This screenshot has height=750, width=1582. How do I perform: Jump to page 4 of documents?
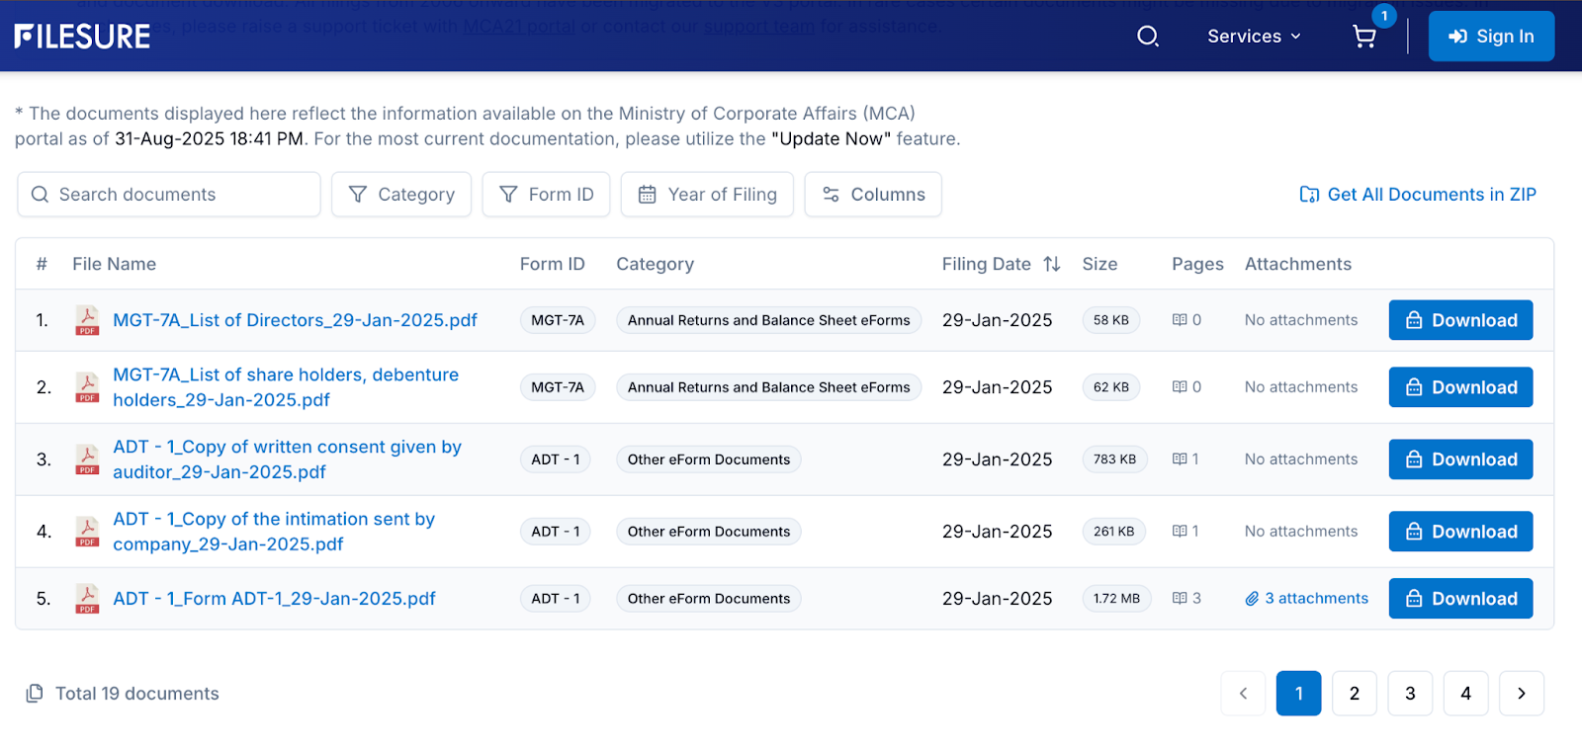pyautogui.click(x=1465, y=694)
